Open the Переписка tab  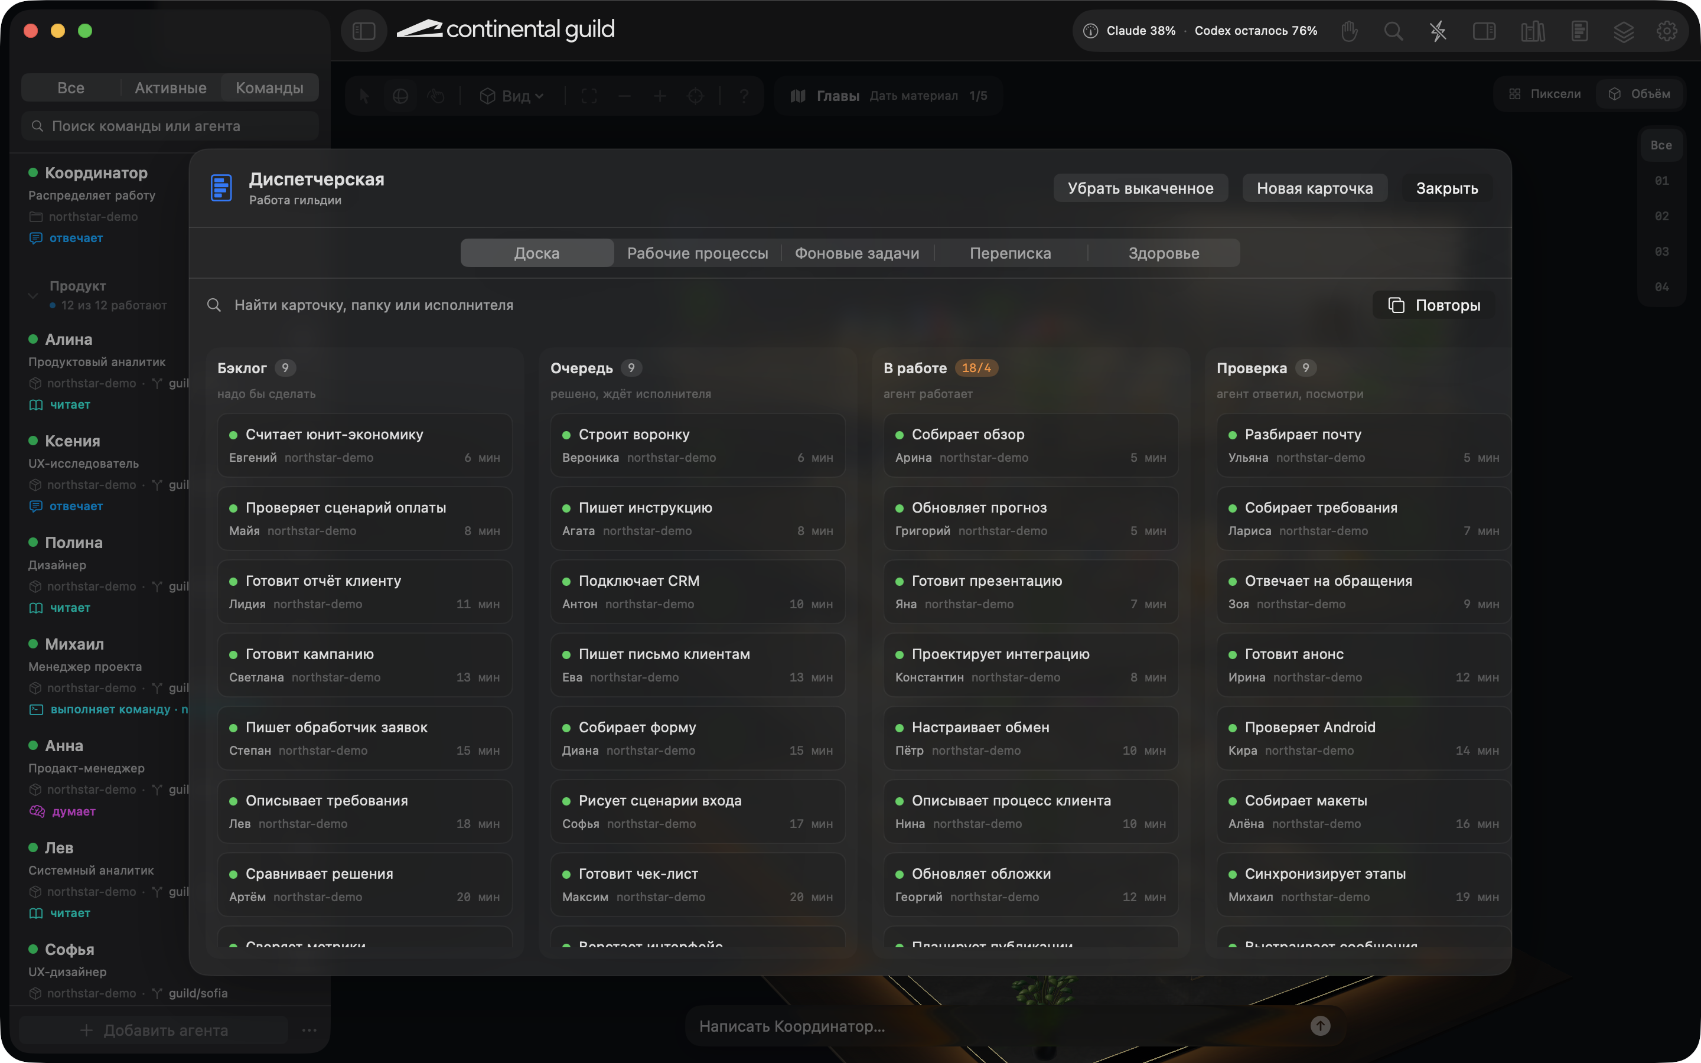coord(1010,253)
